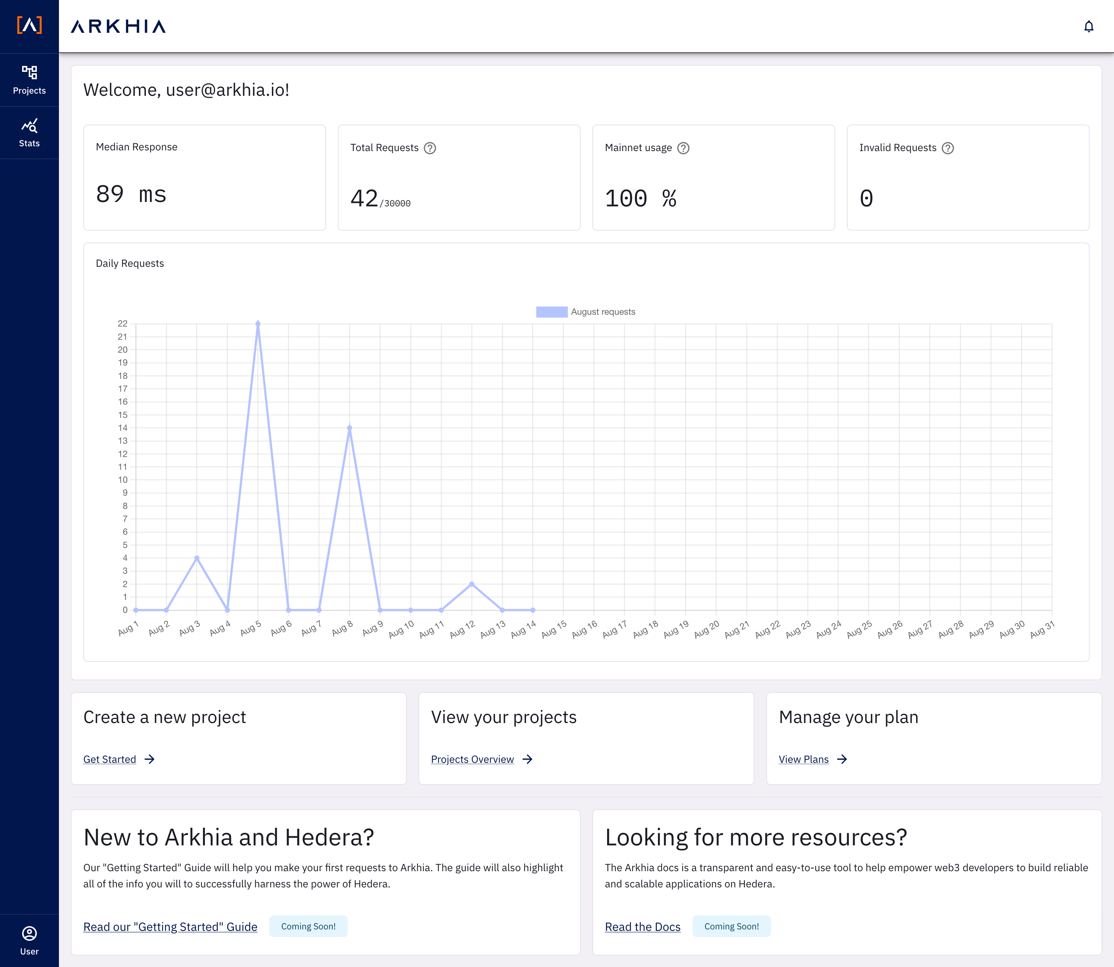Click the 42 Total Requests value
Screen dimensions: 1114x967
[x=364, y=198]
